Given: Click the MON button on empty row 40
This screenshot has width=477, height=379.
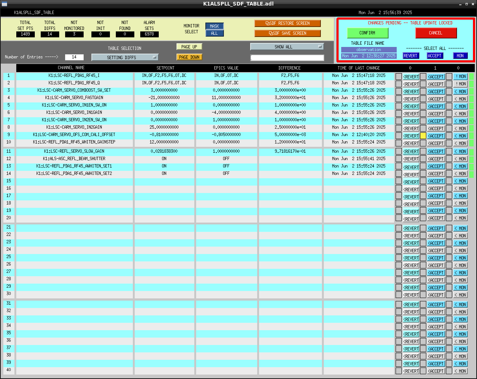Looking at the screenshot, I should [461, 371].
